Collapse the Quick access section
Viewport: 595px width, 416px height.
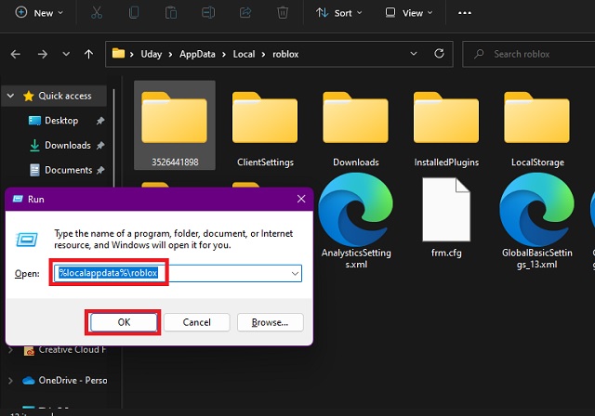coord(10,96)
